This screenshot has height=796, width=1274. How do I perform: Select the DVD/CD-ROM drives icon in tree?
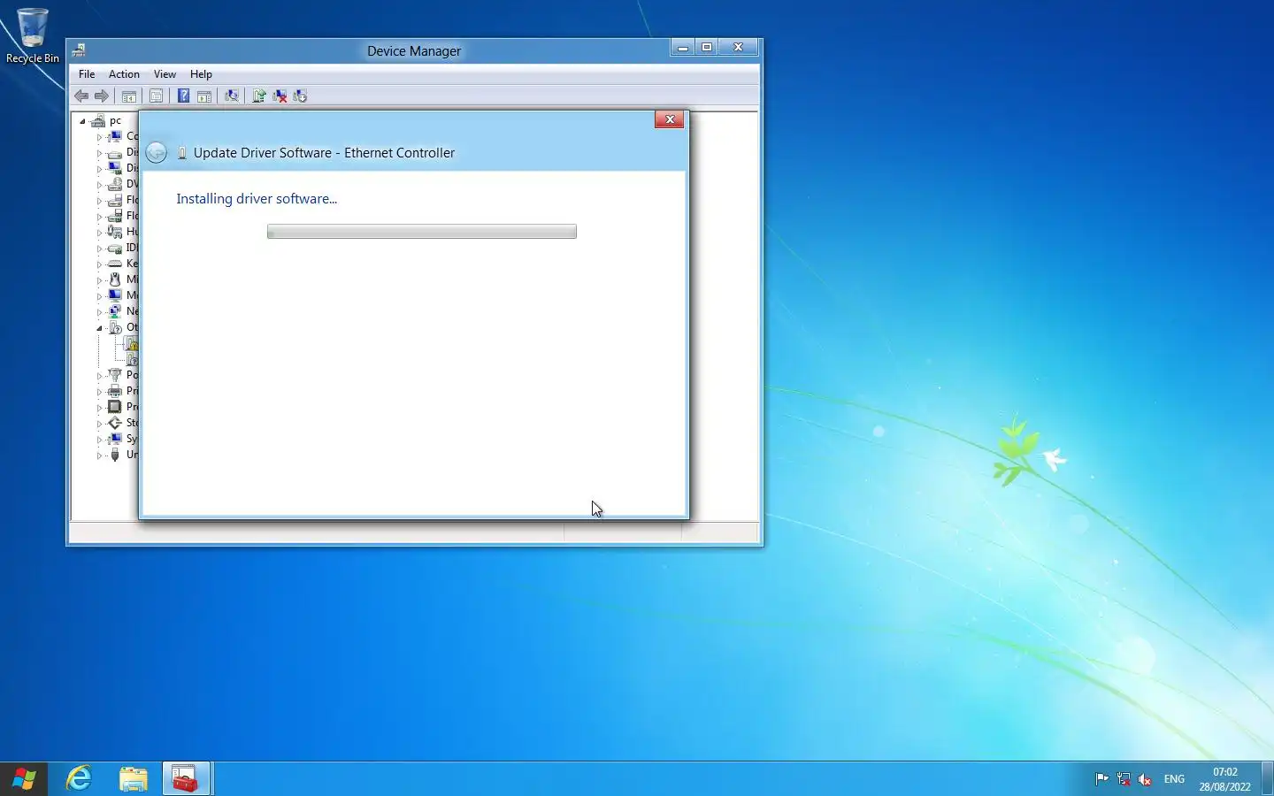tap(115, 184)
